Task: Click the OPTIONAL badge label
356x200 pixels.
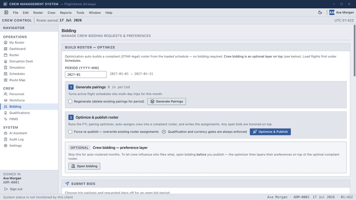Action: pyautogui.click(x=80, y=148)
